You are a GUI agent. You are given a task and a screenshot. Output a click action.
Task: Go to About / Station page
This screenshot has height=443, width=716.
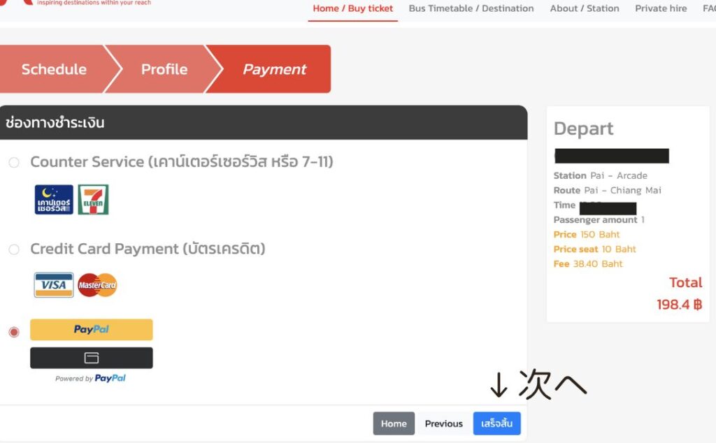(x=585, y=9)
